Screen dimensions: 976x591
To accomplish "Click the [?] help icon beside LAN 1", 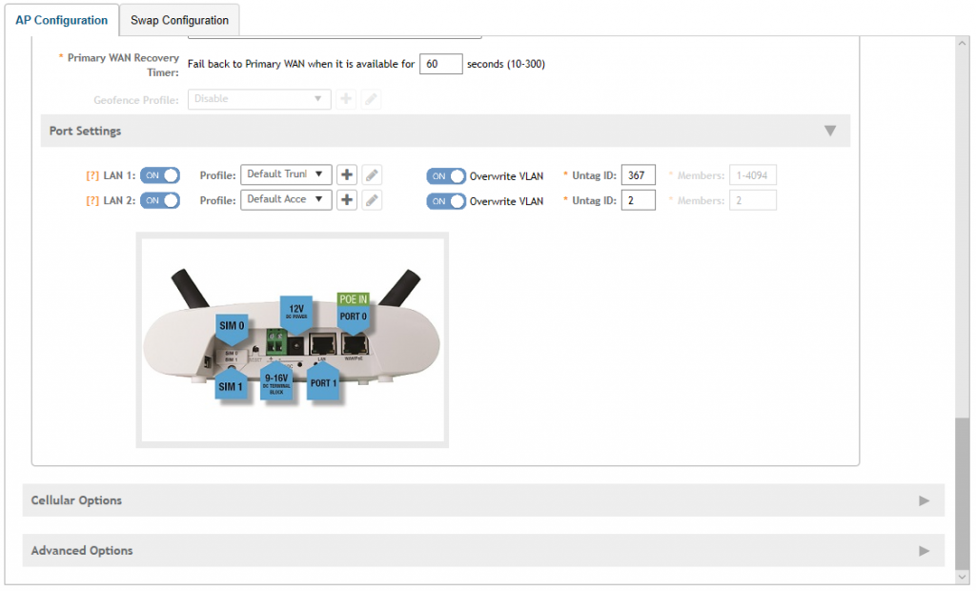I will 92,175.
